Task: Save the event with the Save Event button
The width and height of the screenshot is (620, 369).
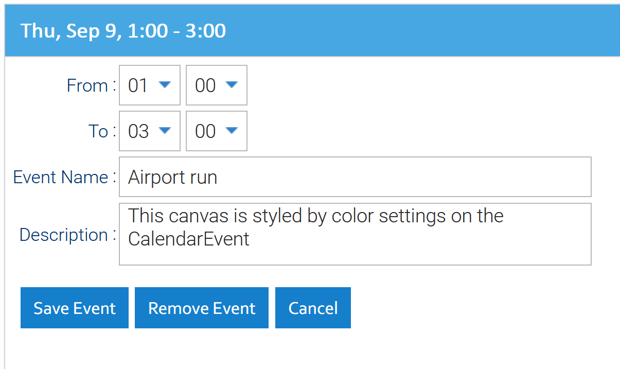Action: pos(75,308)
